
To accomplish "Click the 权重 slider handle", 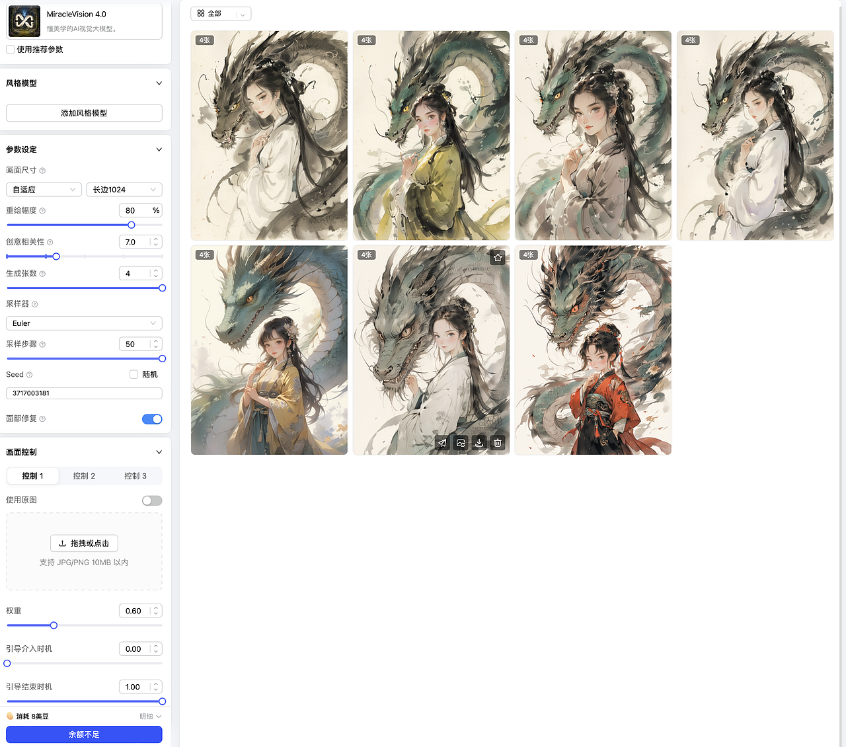I will (x=54, y=625).
